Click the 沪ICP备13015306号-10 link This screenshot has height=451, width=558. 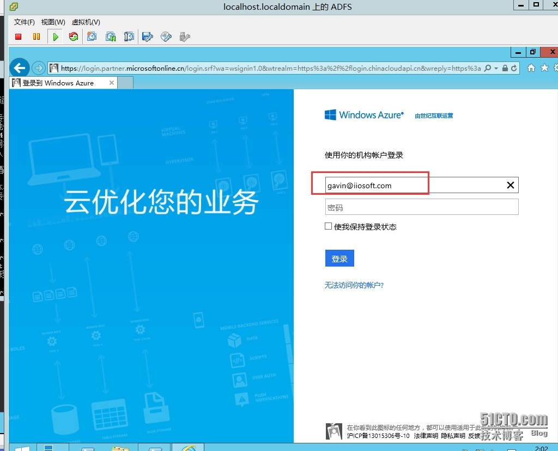coord(378,436)
